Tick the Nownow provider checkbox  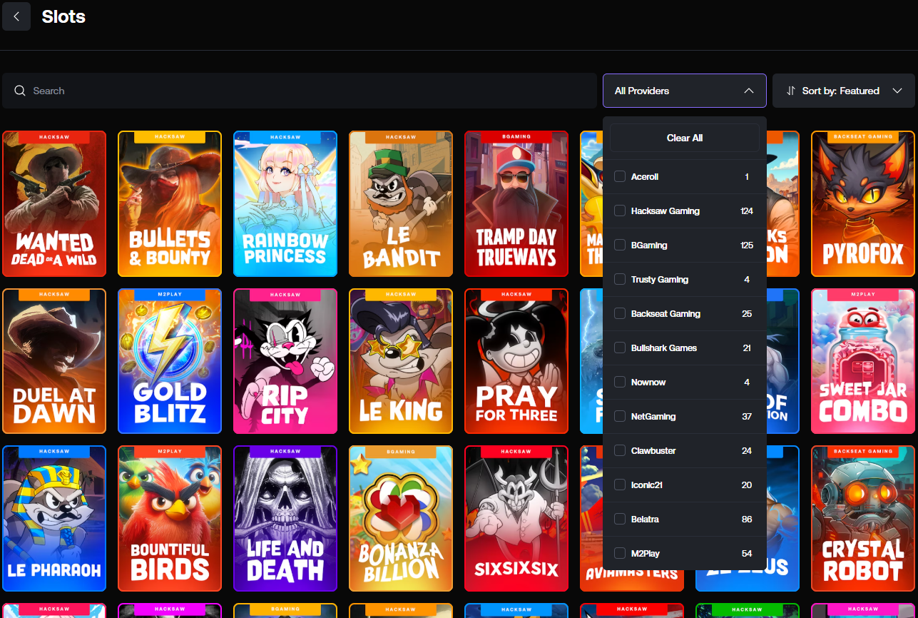[620, 382]
